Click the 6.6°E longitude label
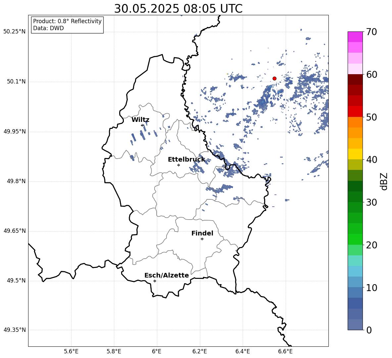Image resolution: width=392 pixels, height=358 pixels. [285, 351]
